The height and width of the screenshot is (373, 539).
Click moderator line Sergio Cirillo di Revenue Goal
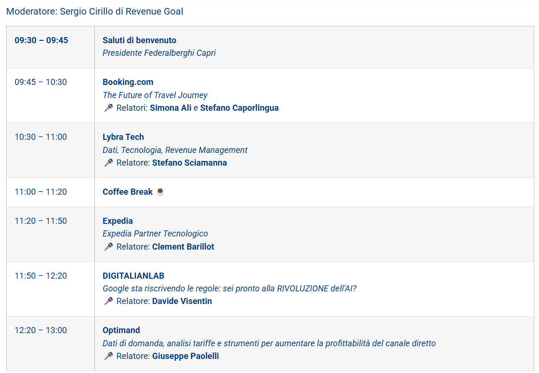pyautogui.click(x=94, y=11)
